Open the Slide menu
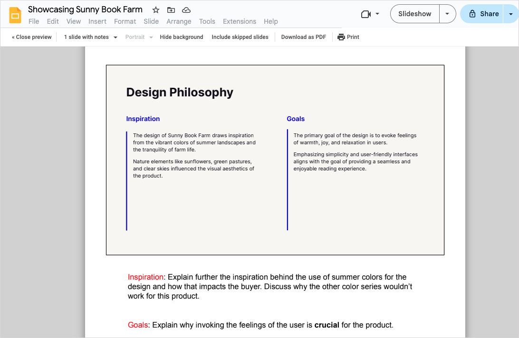The height and width of the screenshot is (338, 519). coord(151,21)
